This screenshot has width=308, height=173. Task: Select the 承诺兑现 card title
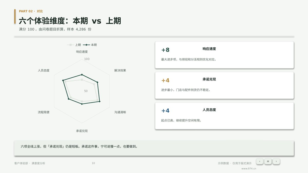tap(209, 79)
